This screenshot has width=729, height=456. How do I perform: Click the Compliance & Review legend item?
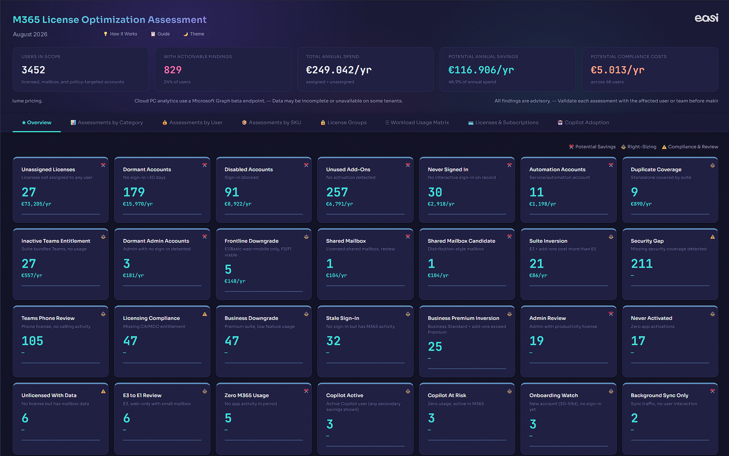point(690,147)
